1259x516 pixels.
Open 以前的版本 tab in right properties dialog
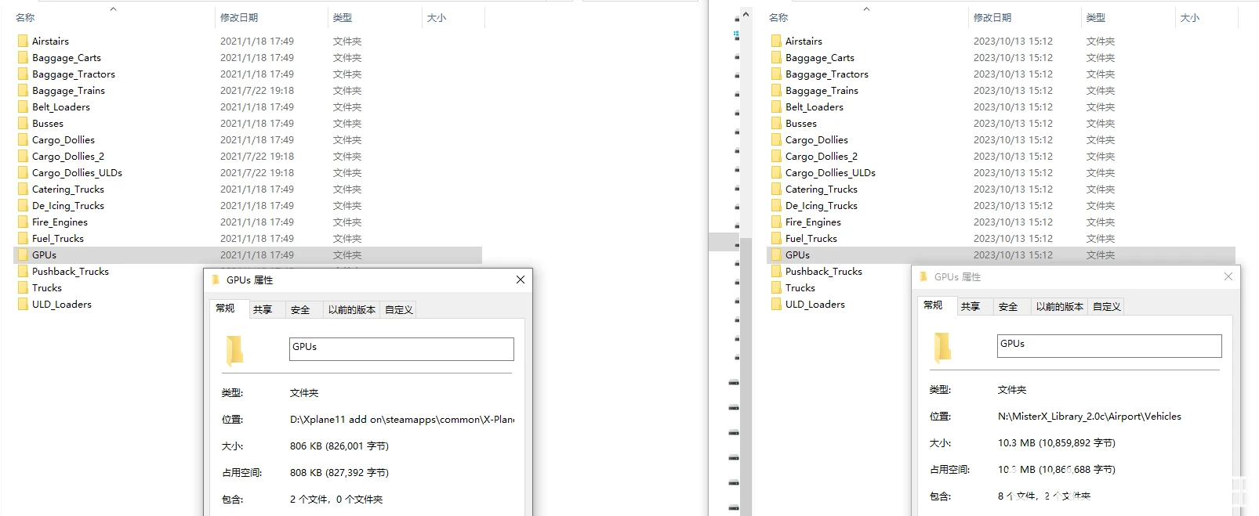click(x=1059, y=307)
